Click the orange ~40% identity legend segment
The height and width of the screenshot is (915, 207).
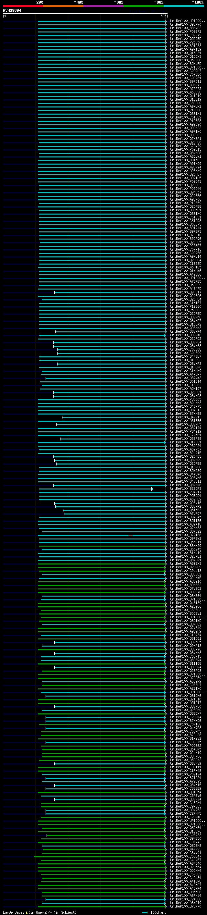(63, 6)
